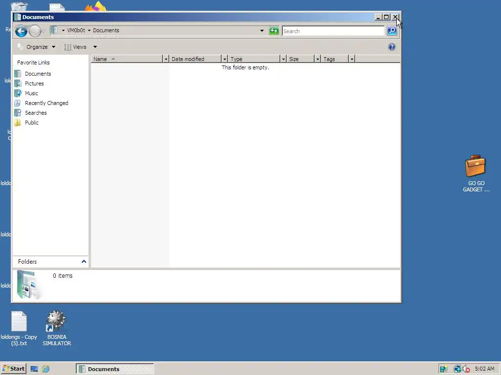
Task: Open Public folder favorite link
Action: click(32, 123)
